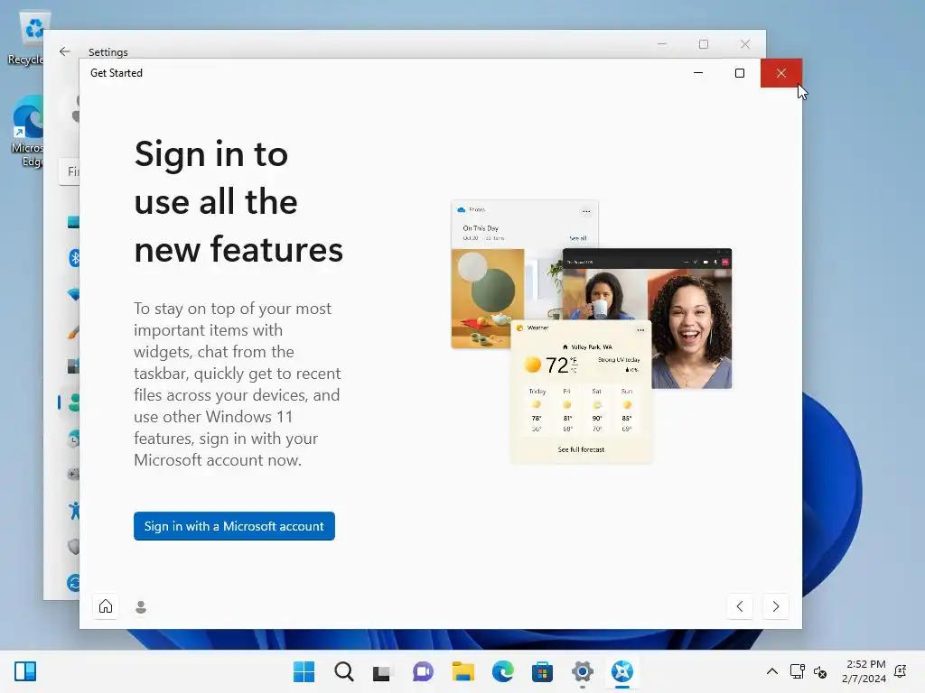The height and width of the screenshot is (693, 925).
Task: Open clock showing 2:52 PM
Action: pyautogui.click(x=864, y=671)
